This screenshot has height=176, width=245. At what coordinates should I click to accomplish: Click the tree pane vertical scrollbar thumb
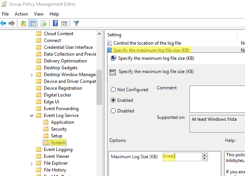99,87
